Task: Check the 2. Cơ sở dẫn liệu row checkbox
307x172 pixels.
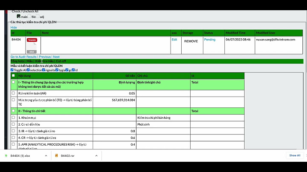Action: point(13,124)
